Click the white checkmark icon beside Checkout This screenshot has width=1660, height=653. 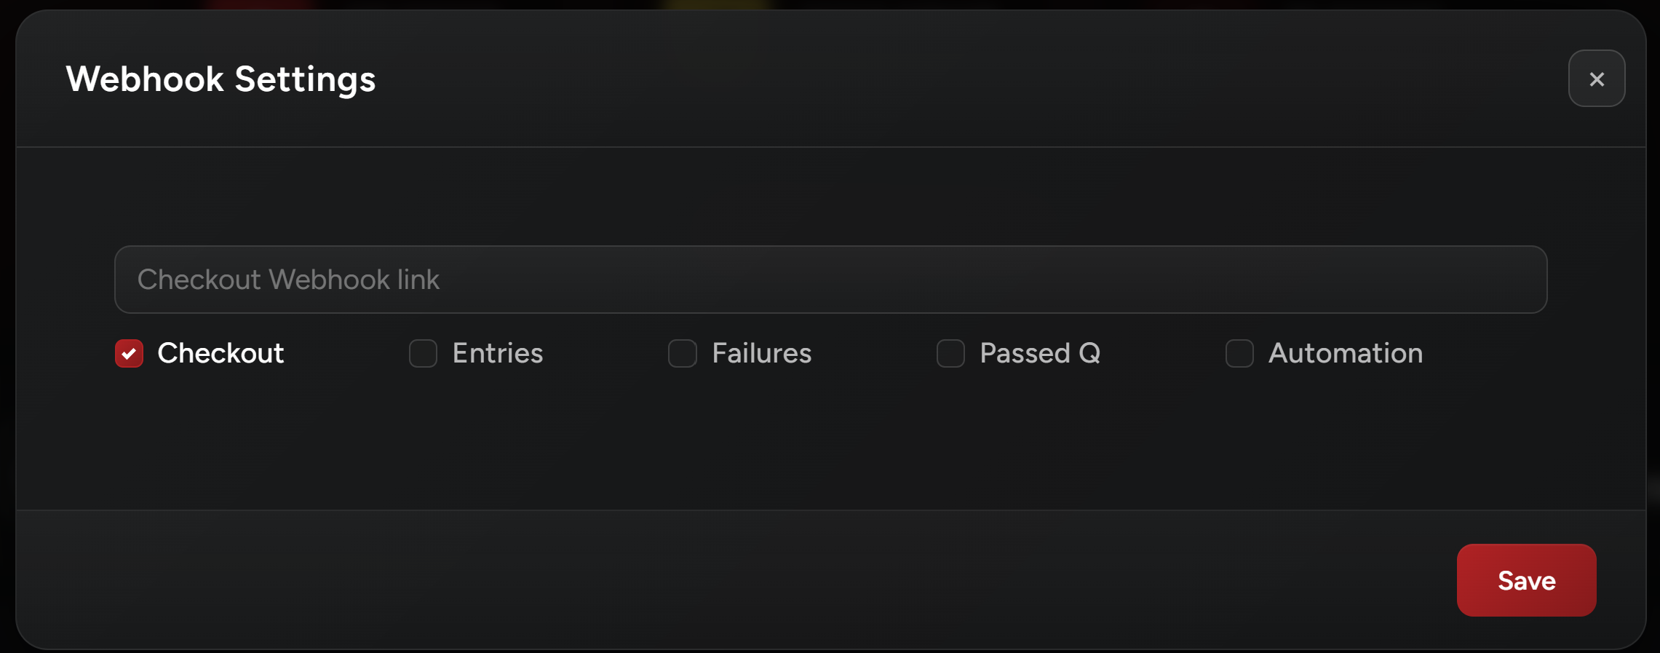pyautogui.click(x=130, y=354)
